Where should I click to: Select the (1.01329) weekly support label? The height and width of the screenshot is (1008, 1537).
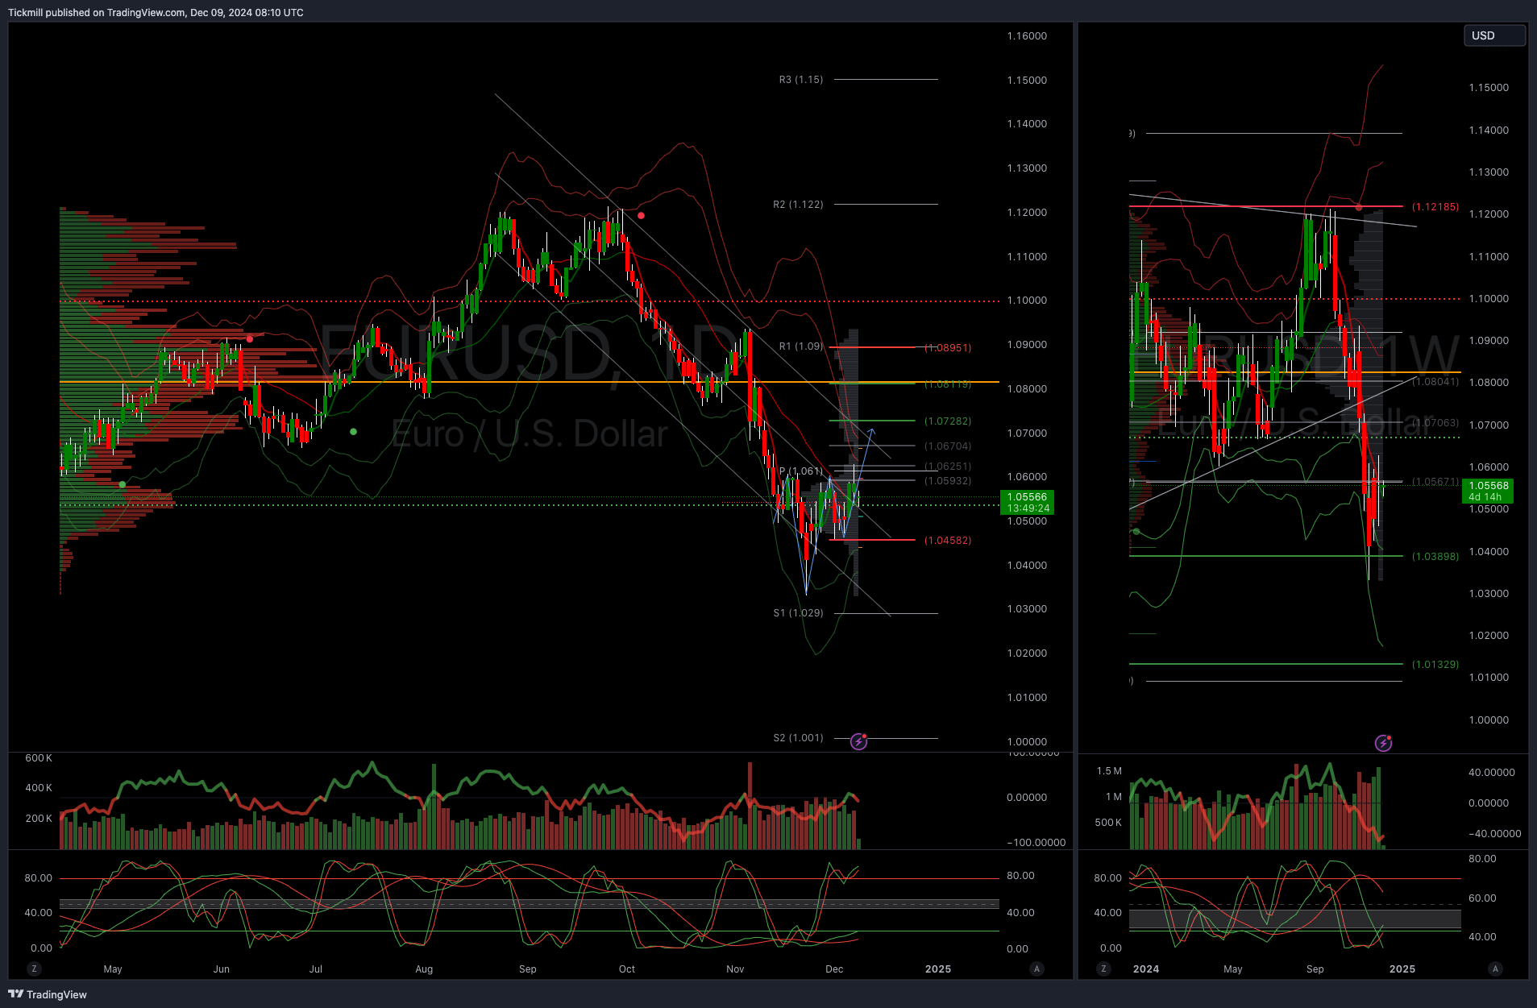1435,665
